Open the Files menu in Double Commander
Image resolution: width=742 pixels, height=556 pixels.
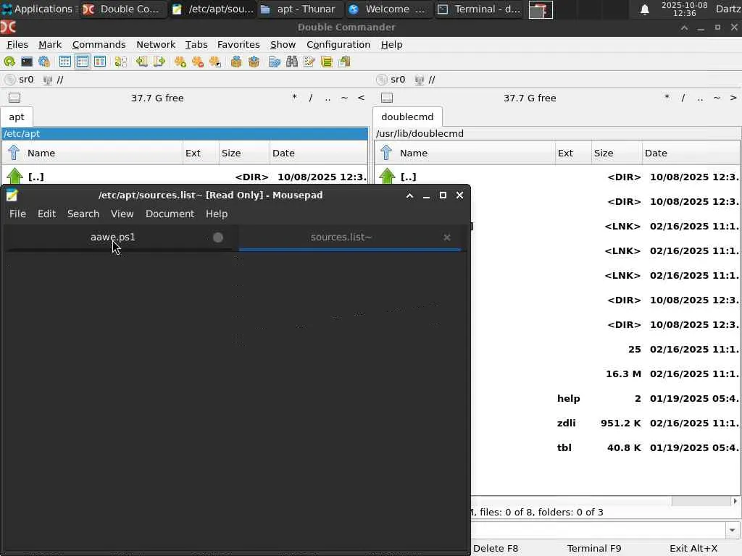(x=17, y=44)
